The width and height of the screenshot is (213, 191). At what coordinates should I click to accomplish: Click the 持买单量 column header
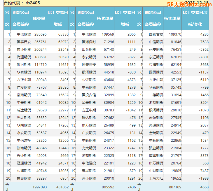[x=105, y=18]
